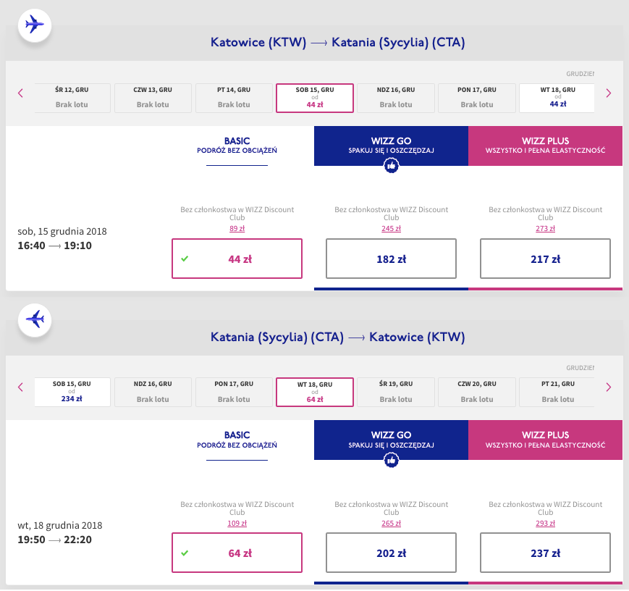
Task: Select outbound date ŚR 12, GRU
Action: tap(72, 98)
